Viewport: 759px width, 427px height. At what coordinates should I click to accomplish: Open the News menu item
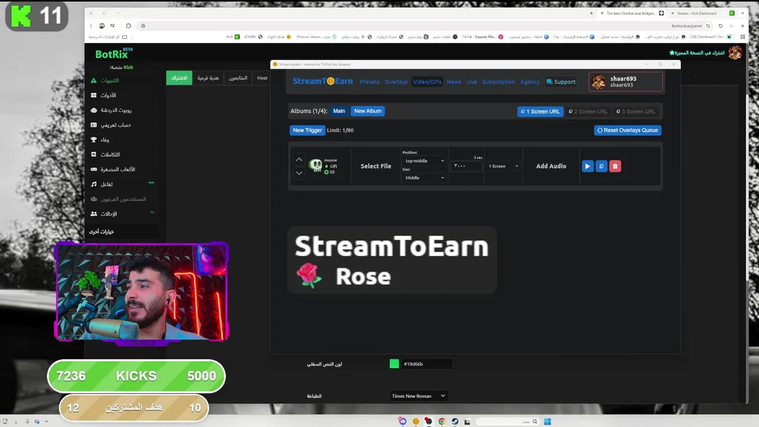pyautogui.click(x=454, y=82)
